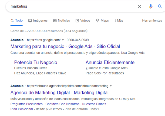
Task: Select the Todo results tab
Action: click(x=16, y=21)
